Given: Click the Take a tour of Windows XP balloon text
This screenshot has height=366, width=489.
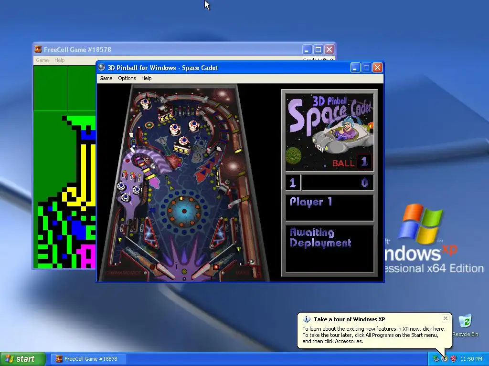Looking at the screenshot, I should coord(349,319).
